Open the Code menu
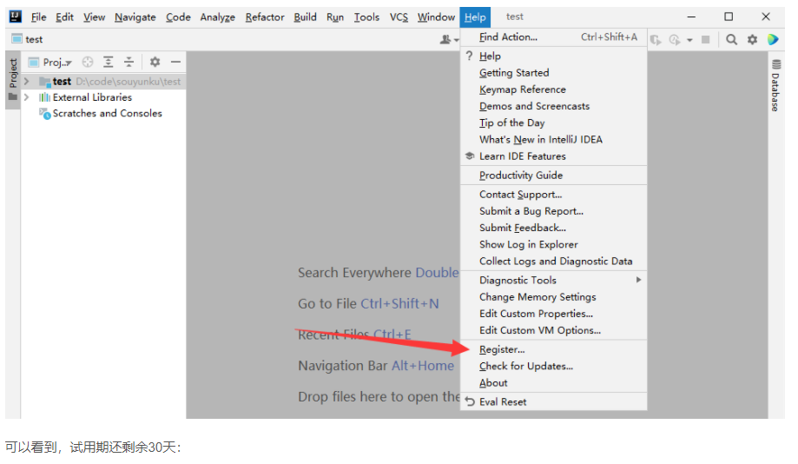Screen dimensions: 798x464 pos(178,17)
